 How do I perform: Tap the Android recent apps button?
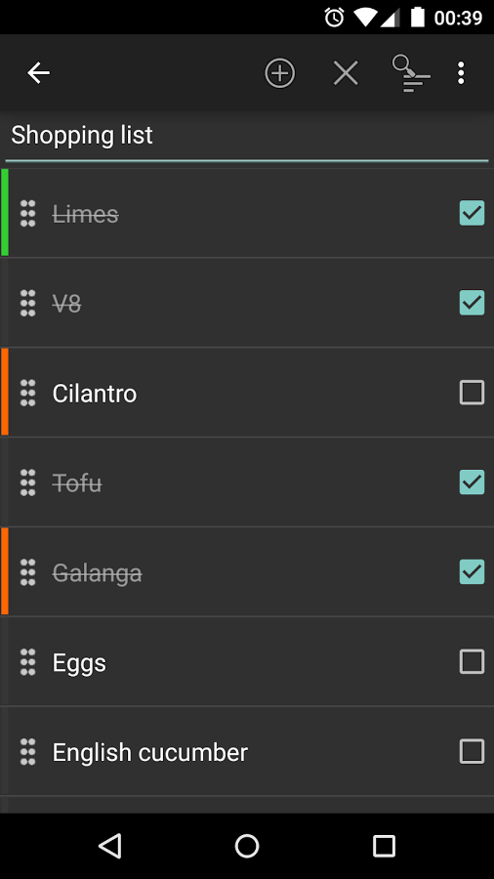384,846
